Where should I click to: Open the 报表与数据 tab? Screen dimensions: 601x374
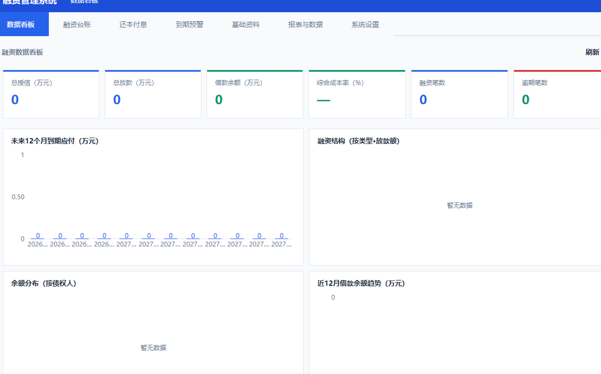click(306, 24)
